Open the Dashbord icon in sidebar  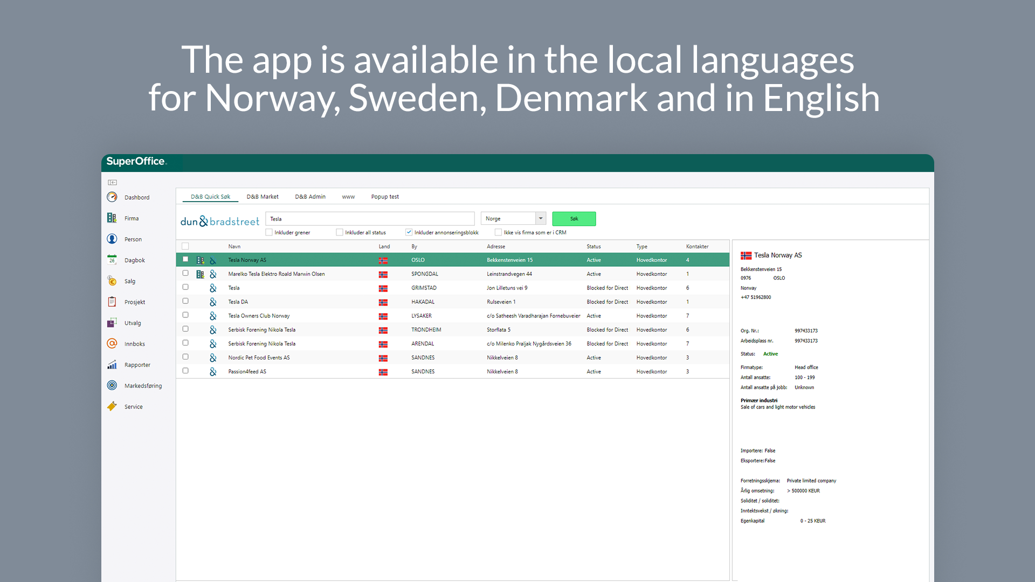coord(112,197)
